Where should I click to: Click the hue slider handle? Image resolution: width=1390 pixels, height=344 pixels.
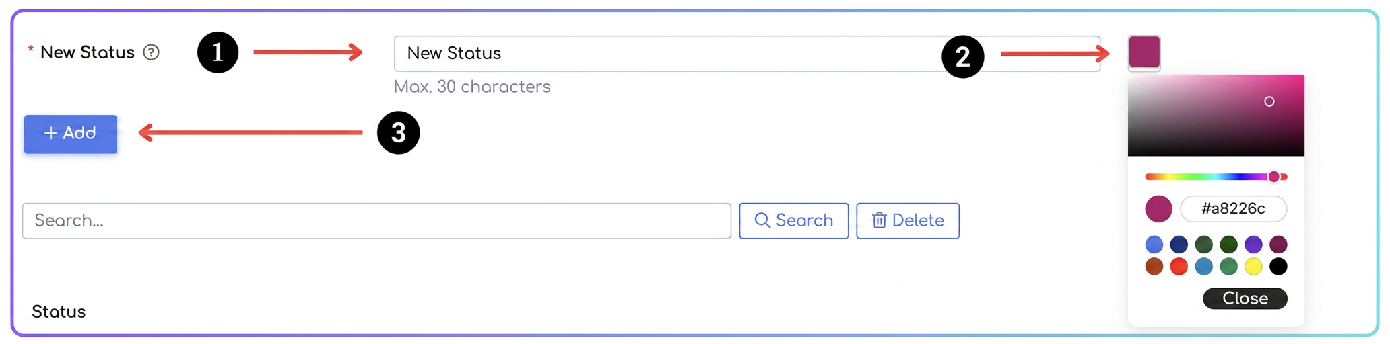pos(1273,177)
